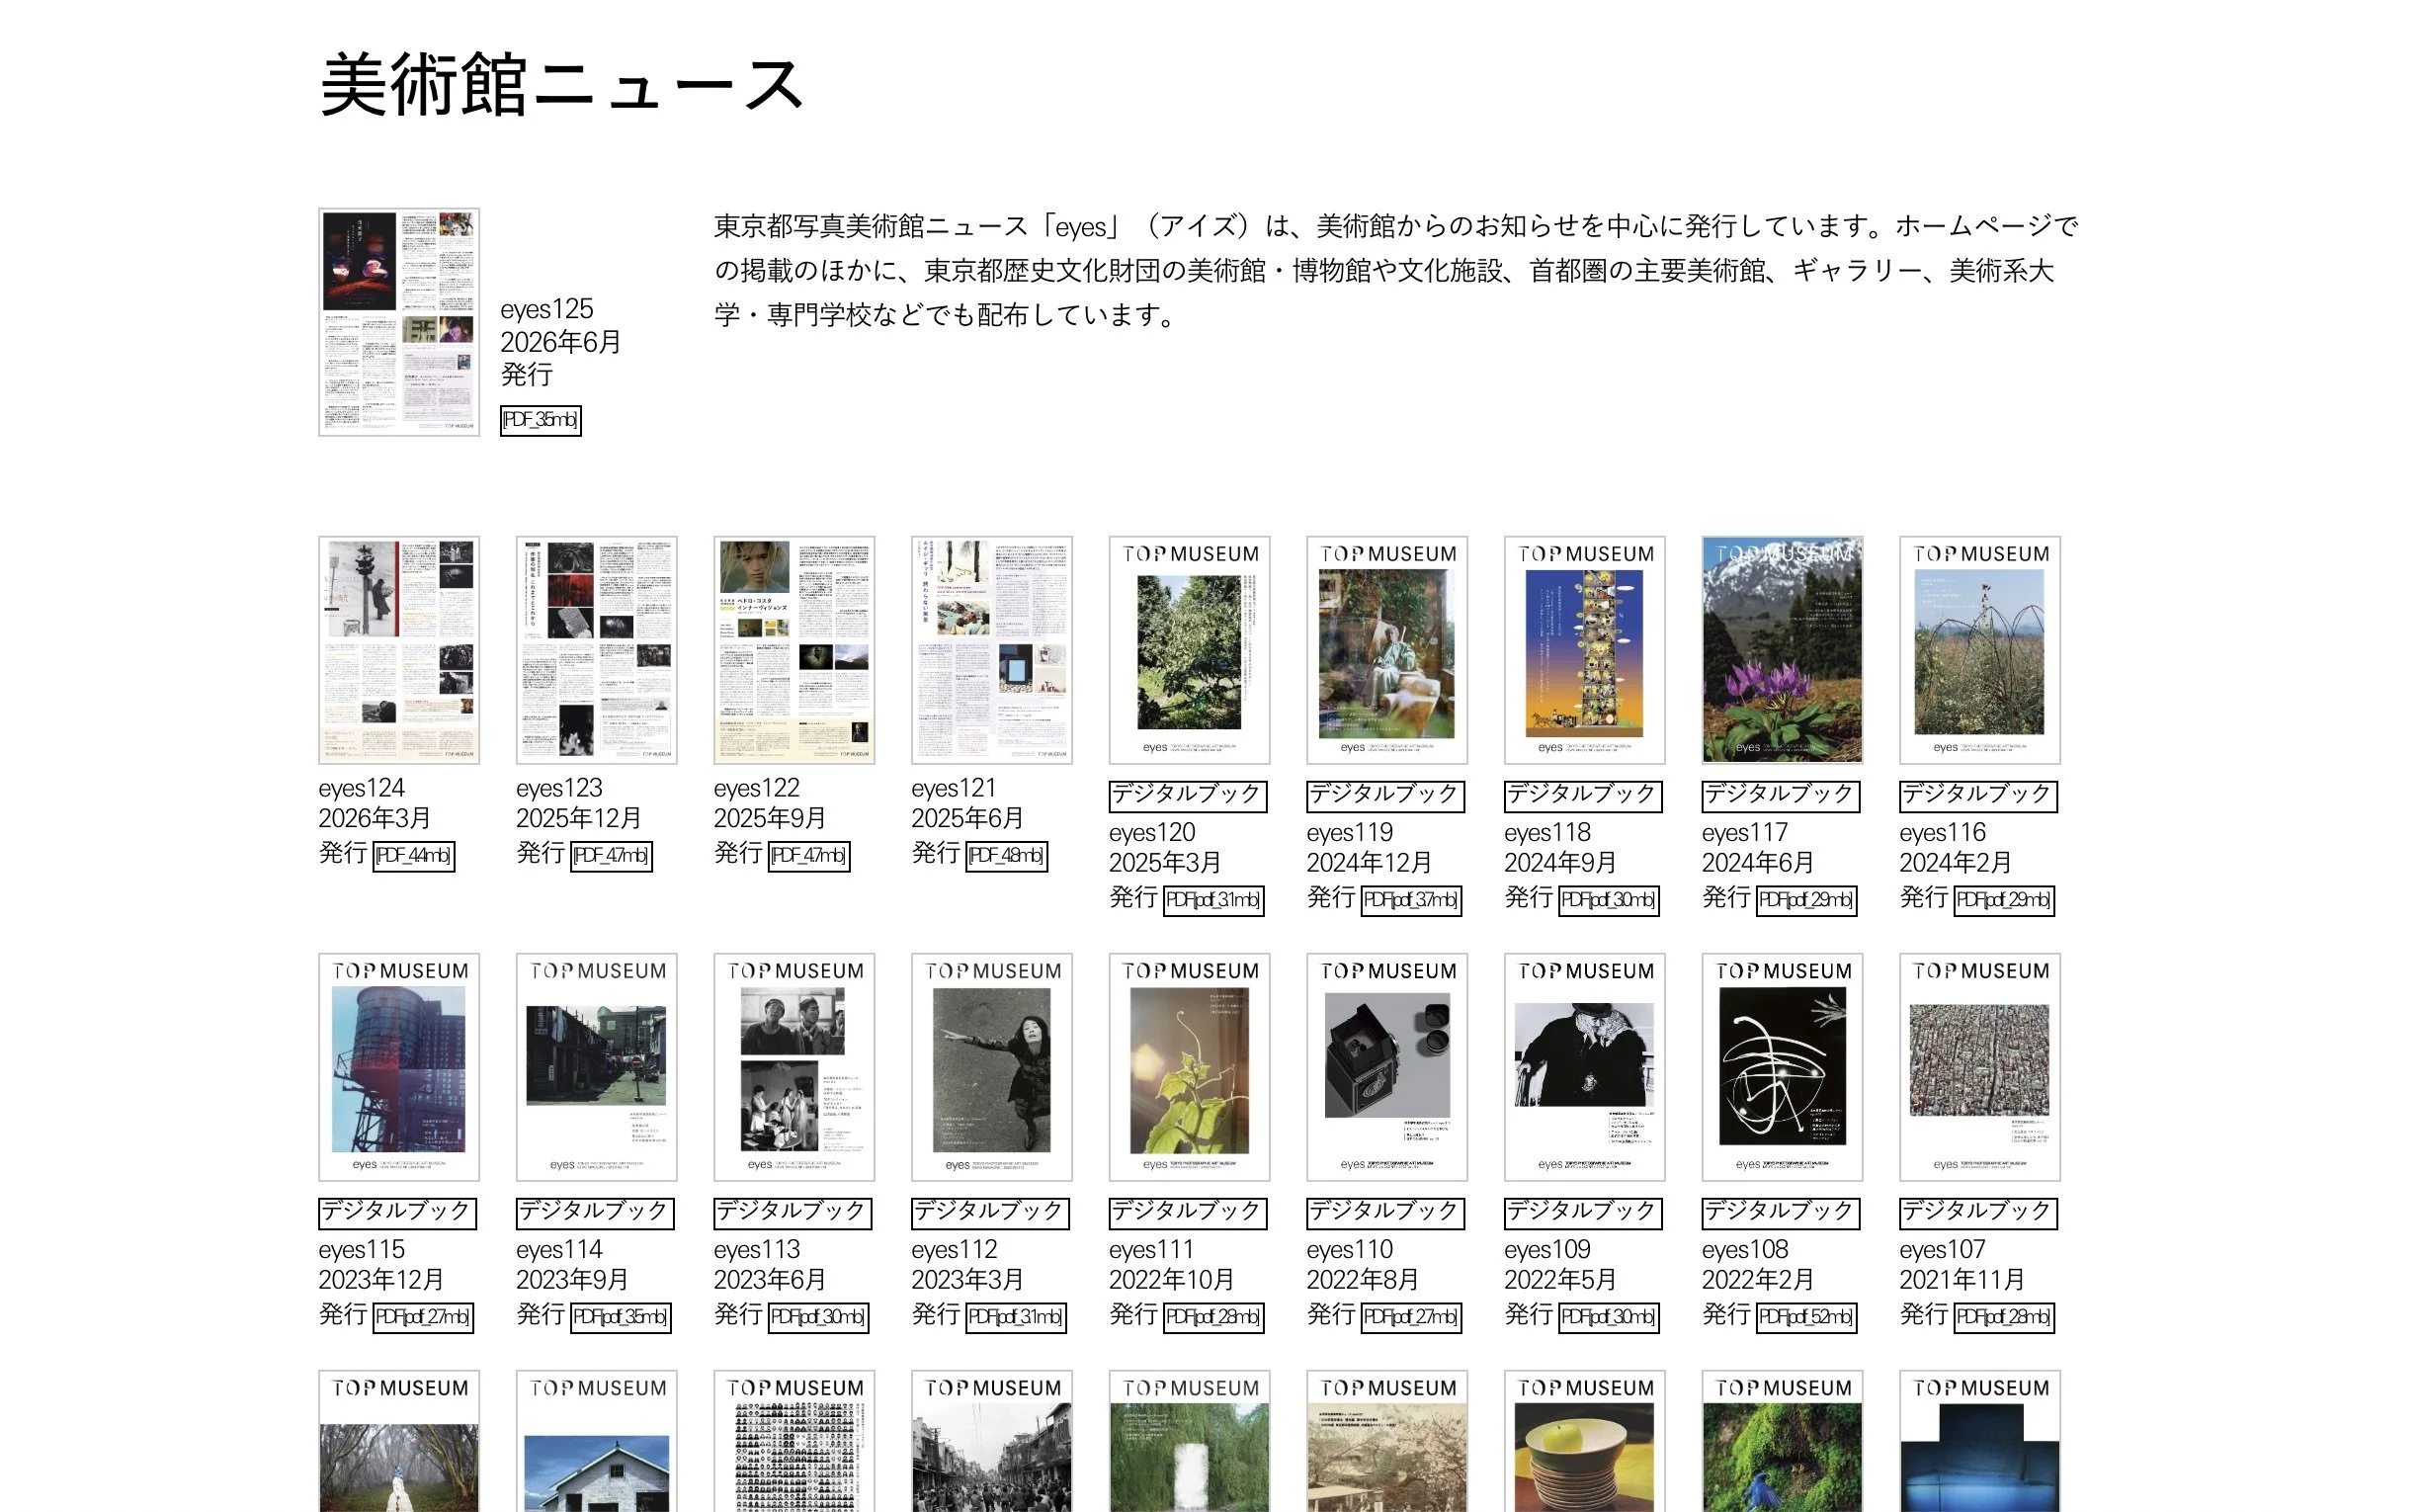This screenshot has width=2421, height=1512.
Task: Download the eyes108 PDF 52mb link
Action: tap(1807, 1317)
